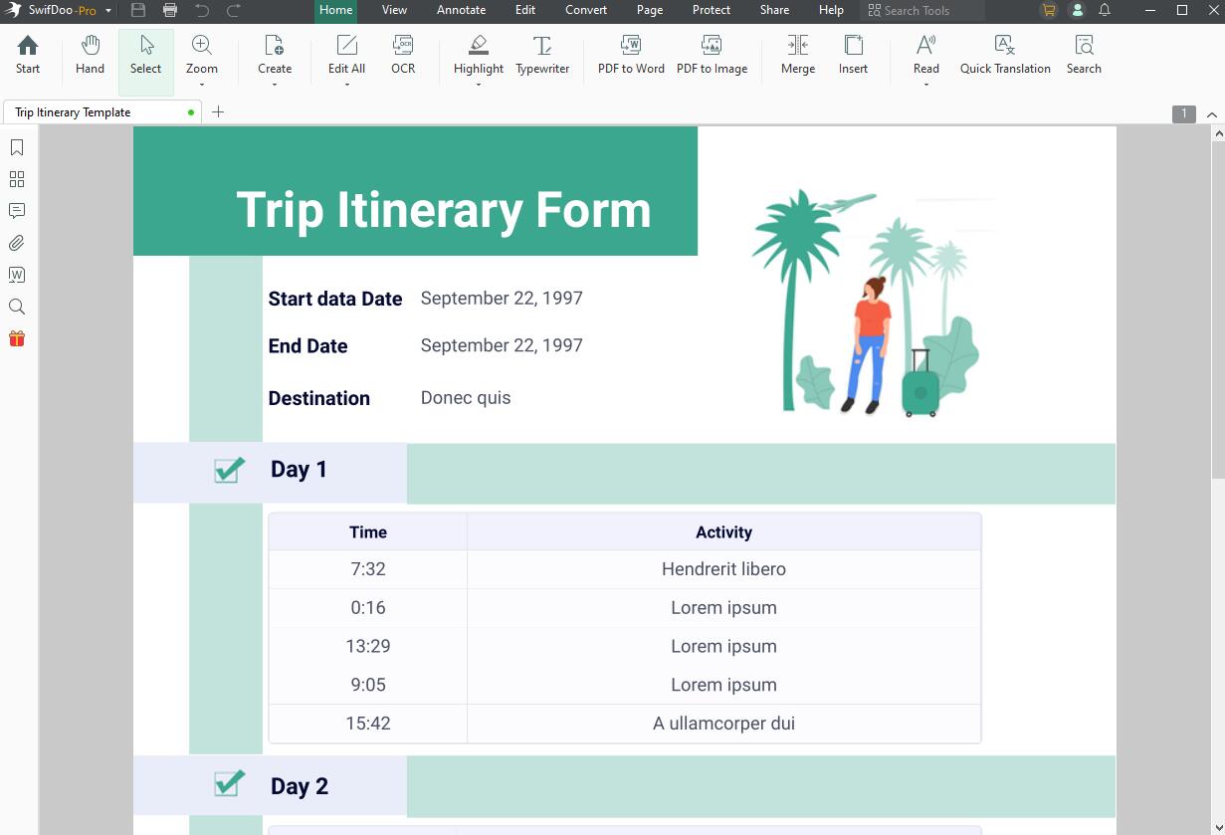
Task: Open the Page tab
Action: click(650, 10)
